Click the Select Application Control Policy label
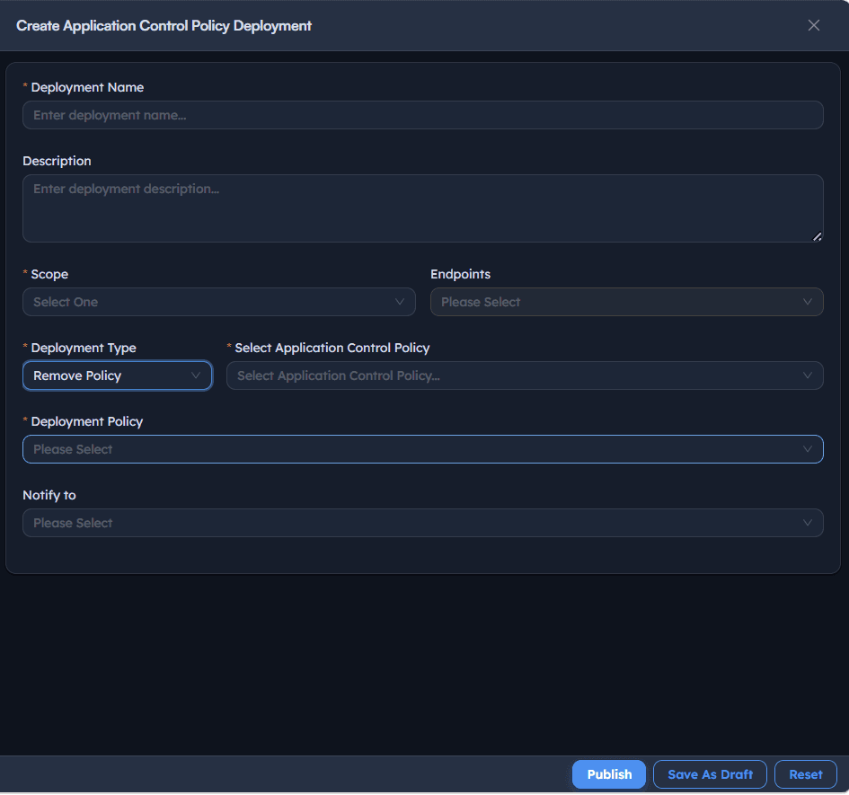This screenshot has width=849, height=795. click(x=332, y=348)
